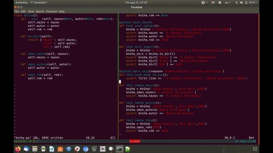The image size is (273, 153).
Task: Open the Files manager dock icon
Action: tap(35, 149)
